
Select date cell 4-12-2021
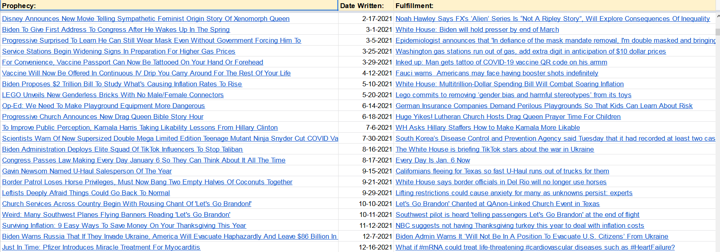pyautogui.click(x=366, y=73)
